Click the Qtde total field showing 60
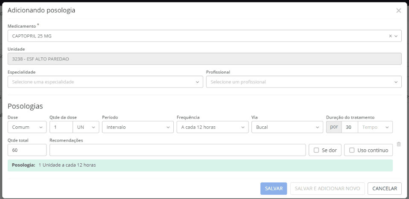The height and width of the screenshot is (199, 409). point(27,150)
